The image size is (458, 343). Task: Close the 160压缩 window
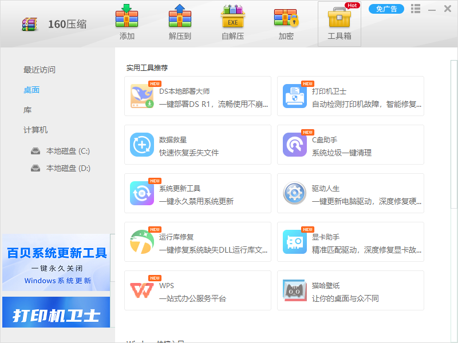coord(448,9)
